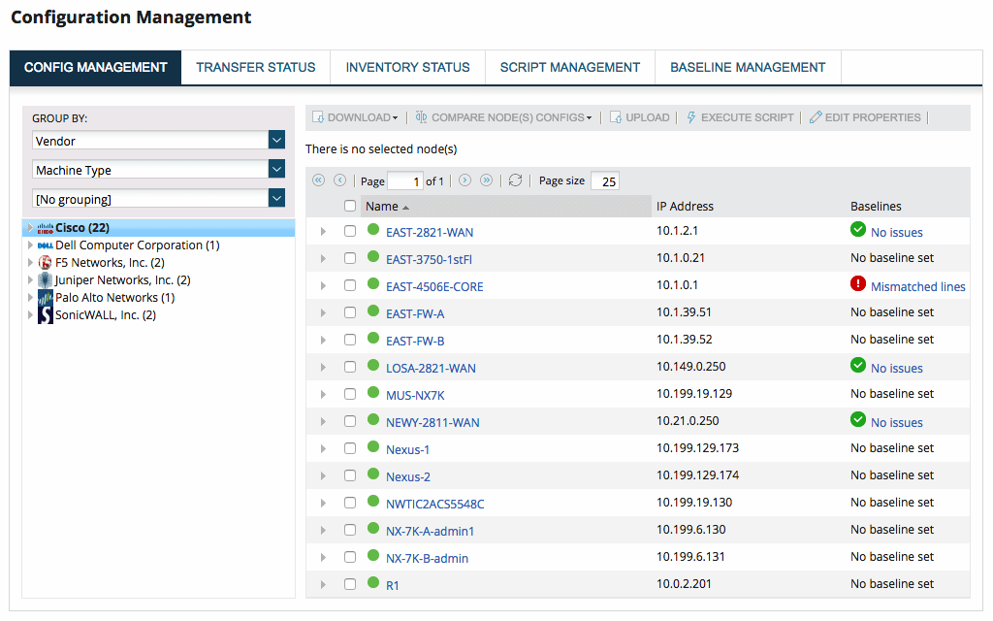
Task: Check the select-all checkbox in the table header
Action: 349,206
